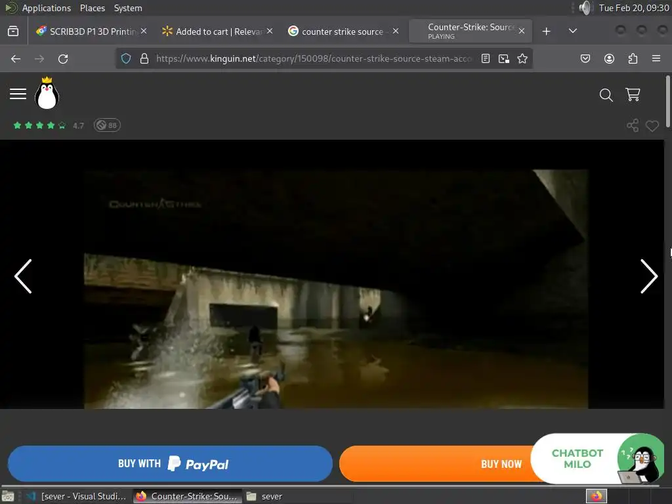
Task: Click the page vertical scrollbar
Action: pos(667,102)
